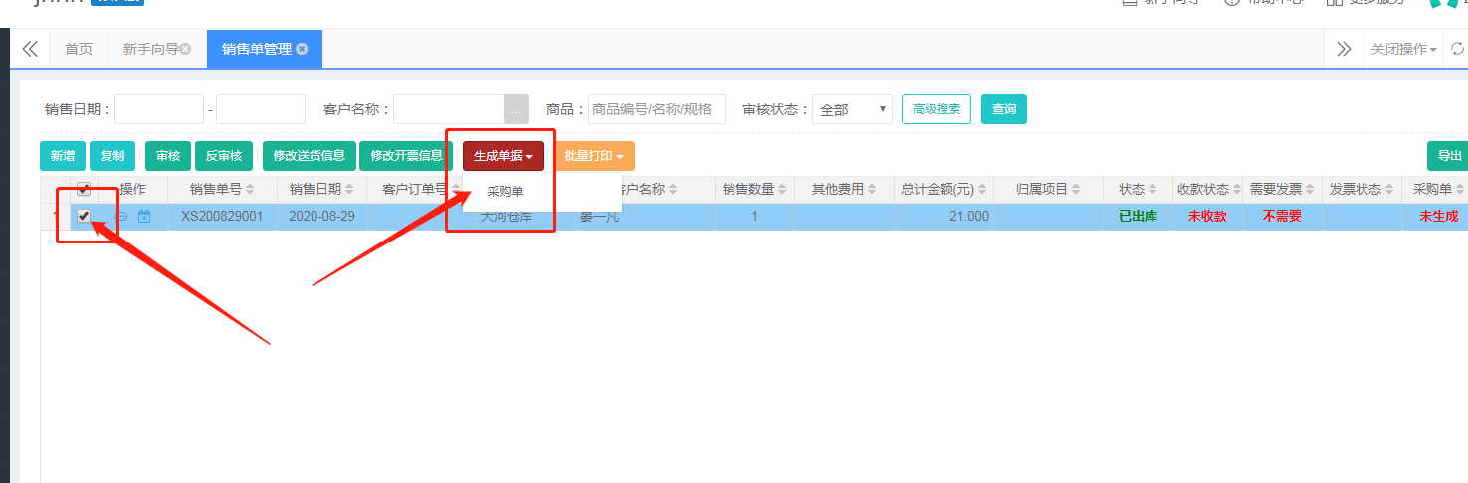Open 高级搜索 advanced search
The image size is (1468, 483).
(x=937, y=109)
